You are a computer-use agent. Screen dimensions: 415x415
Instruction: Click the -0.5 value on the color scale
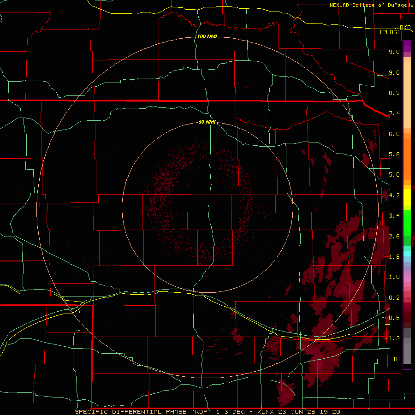(393, 318)
